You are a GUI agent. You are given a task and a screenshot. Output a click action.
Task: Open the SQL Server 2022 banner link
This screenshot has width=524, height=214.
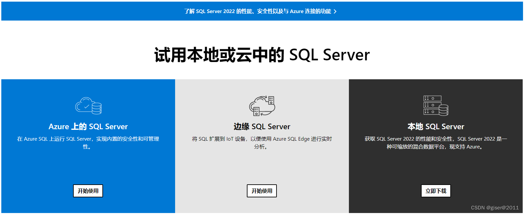pos(260,11)
